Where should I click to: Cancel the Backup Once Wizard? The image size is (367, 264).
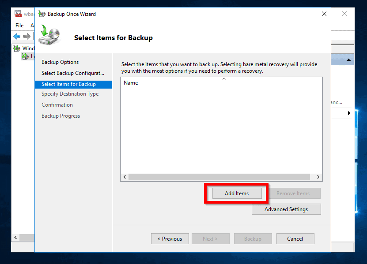(295, 239)
